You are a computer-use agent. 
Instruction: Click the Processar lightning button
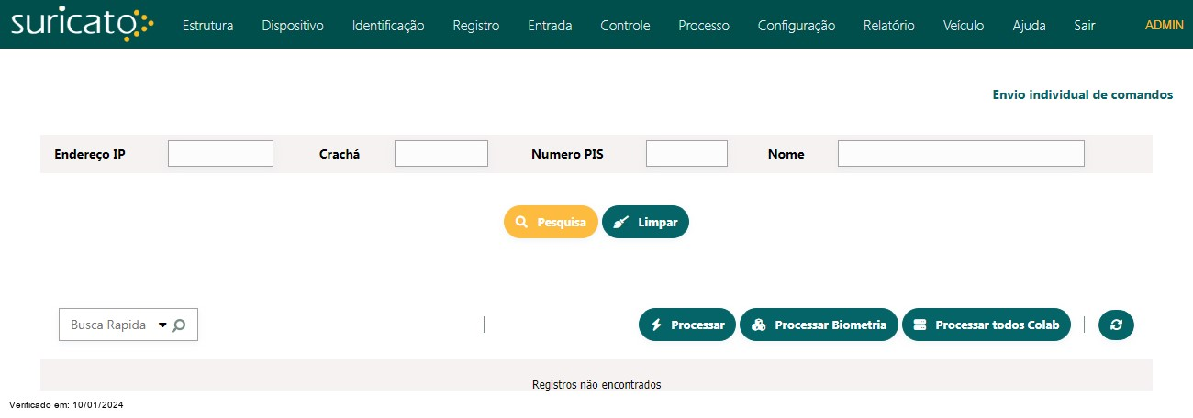click(687, 324)
